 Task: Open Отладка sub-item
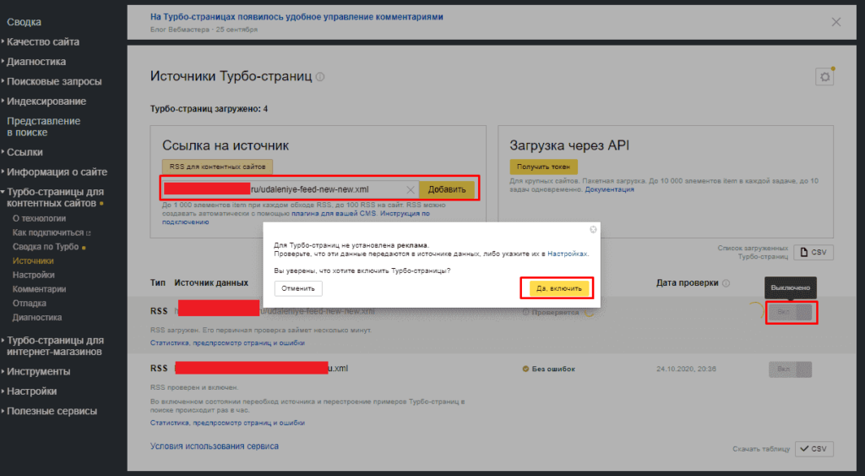(x=30, y=304)
